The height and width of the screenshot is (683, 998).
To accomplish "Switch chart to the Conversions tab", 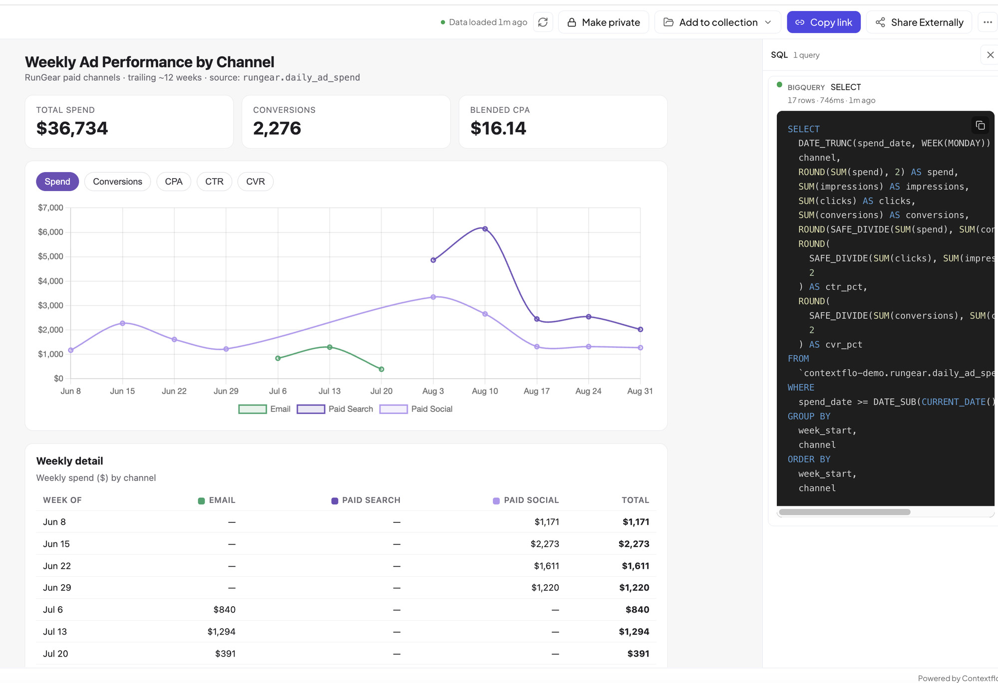I will 117,182.
